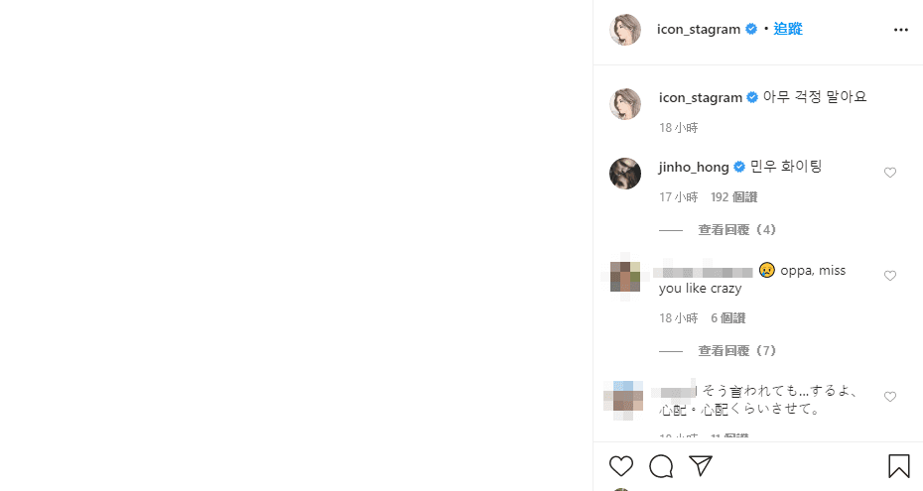
Task: Save post with bookmark icon
Action: point(899,466)
